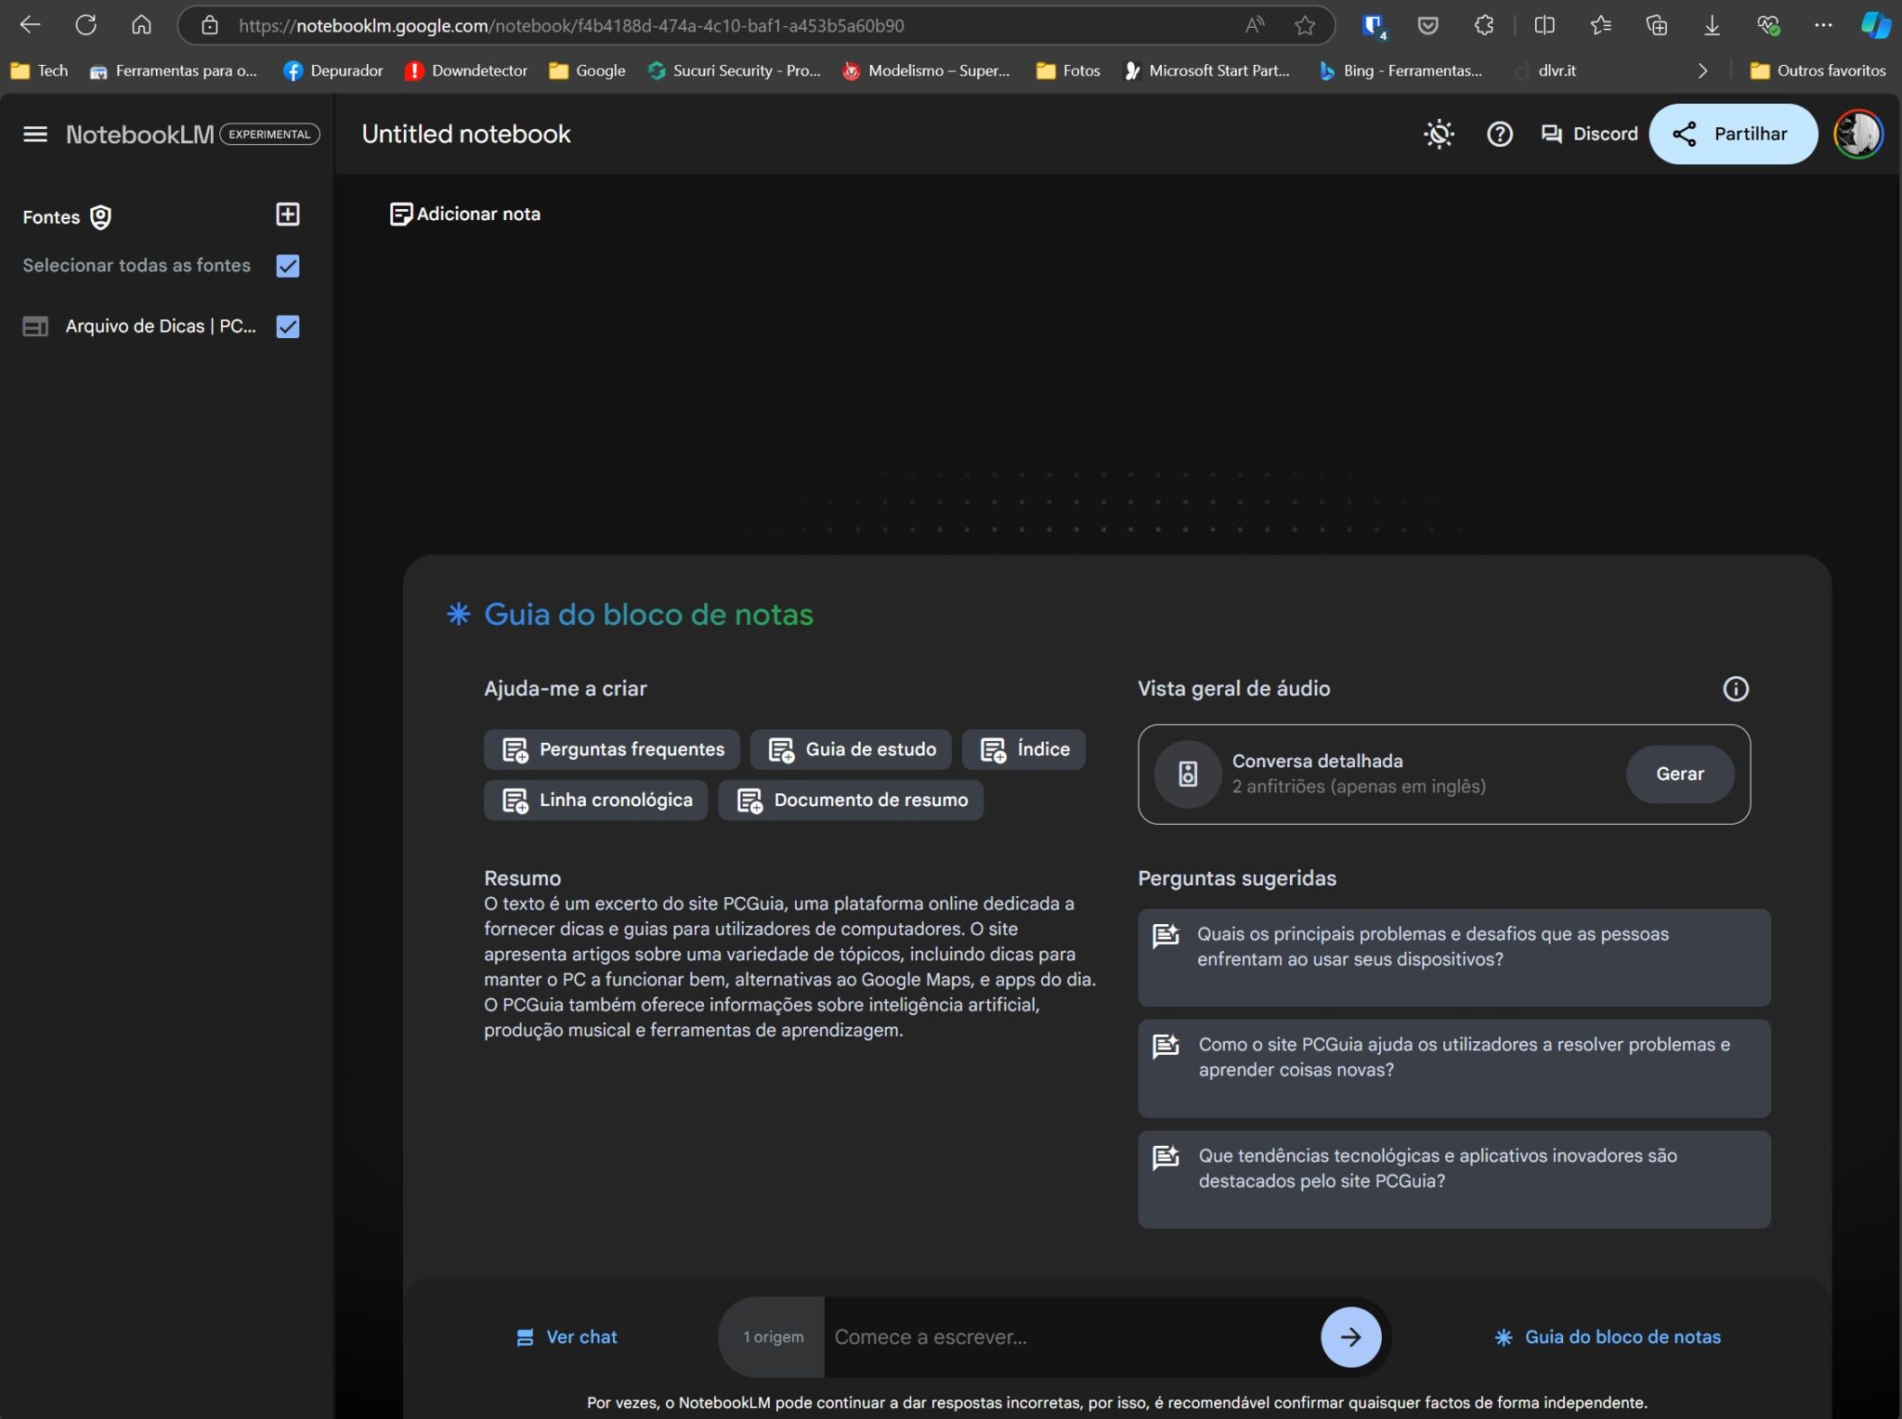Open 'Outros favoritos' folder

click(x=1817, y=71)
